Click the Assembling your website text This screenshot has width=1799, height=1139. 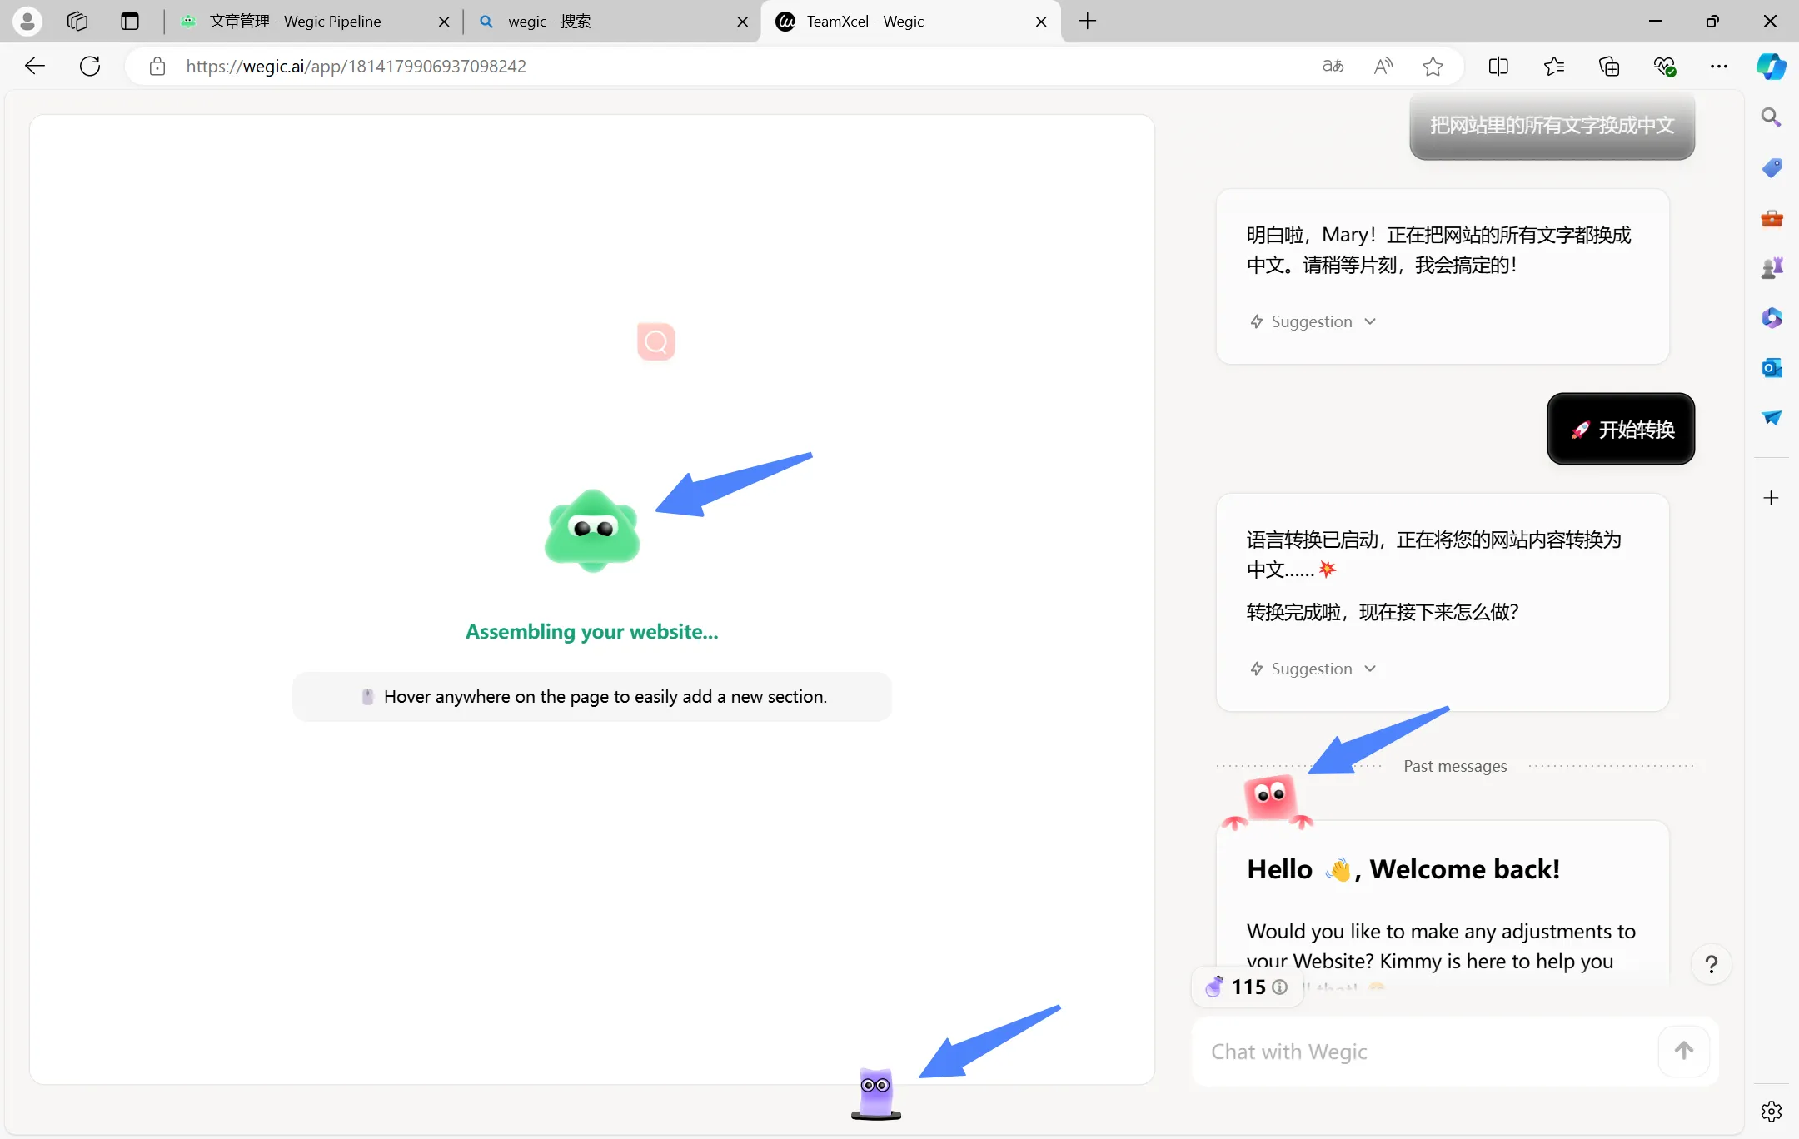[x=592, y=632]
